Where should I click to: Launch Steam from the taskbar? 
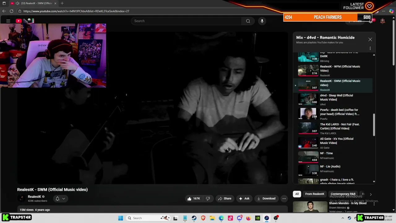click(x=194, y=218)
